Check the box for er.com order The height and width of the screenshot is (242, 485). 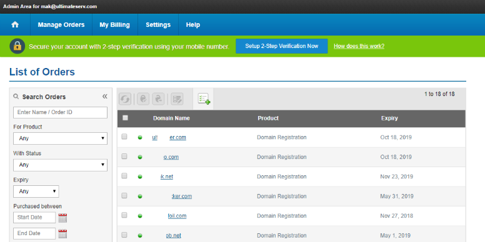point(124,137)
